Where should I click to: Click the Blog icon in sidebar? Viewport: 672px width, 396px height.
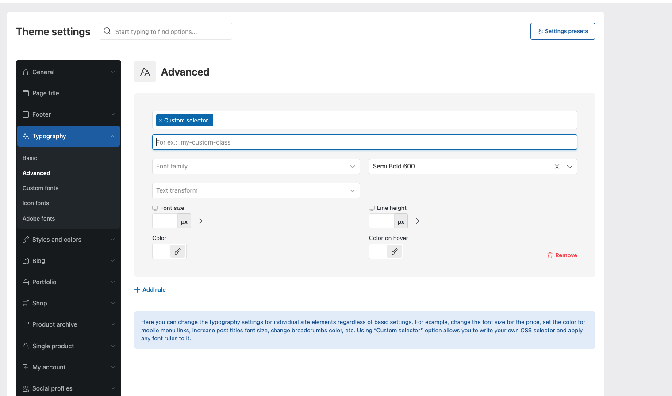[26, 261]
